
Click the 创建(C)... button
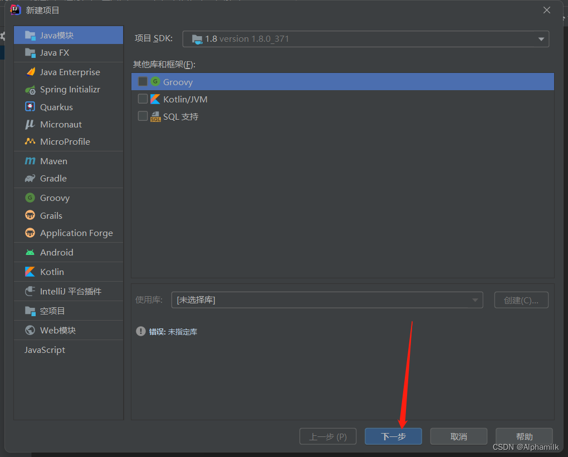click(x=521, y=300)
